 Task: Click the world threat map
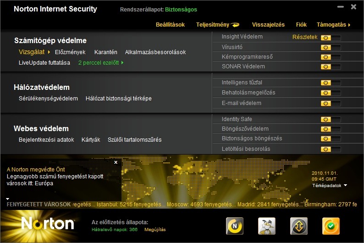click(216, 179)
